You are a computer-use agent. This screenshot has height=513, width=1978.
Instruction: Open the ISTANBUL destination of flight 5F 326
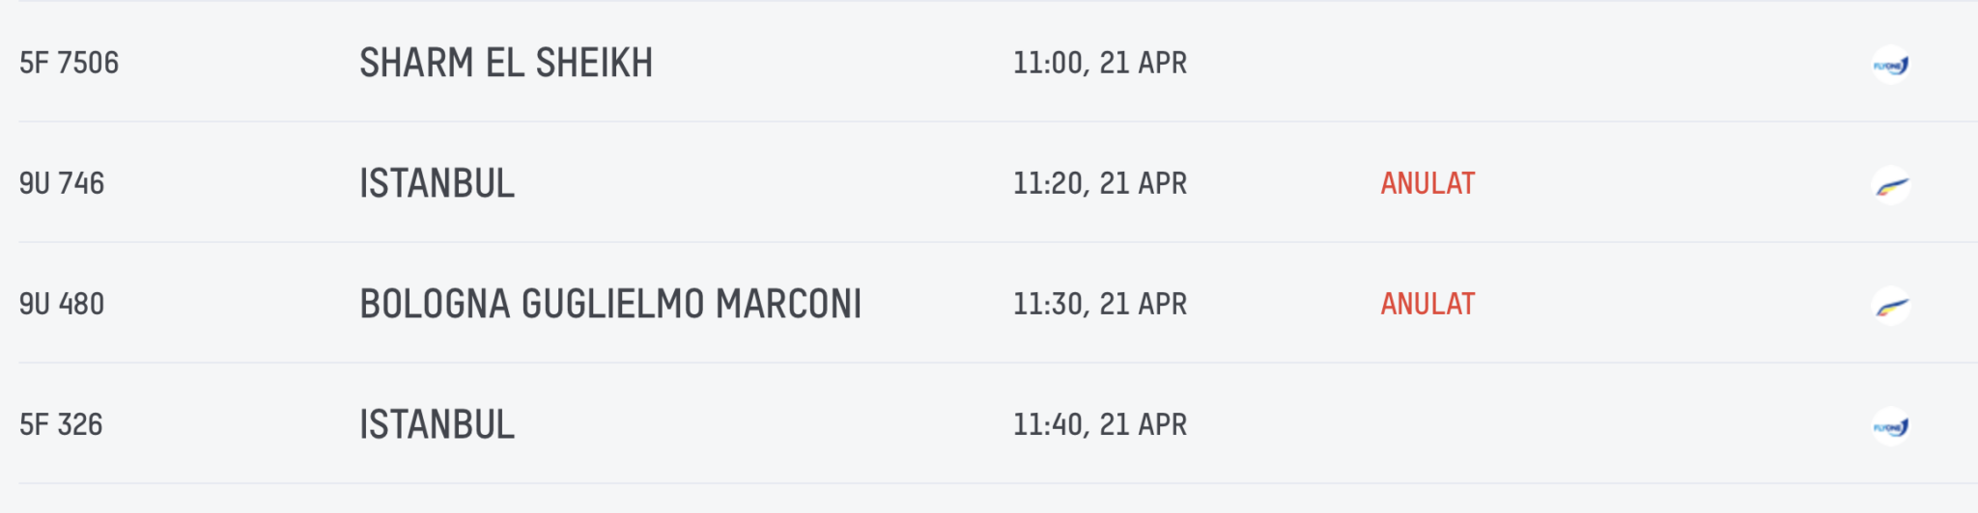[437, 424]
